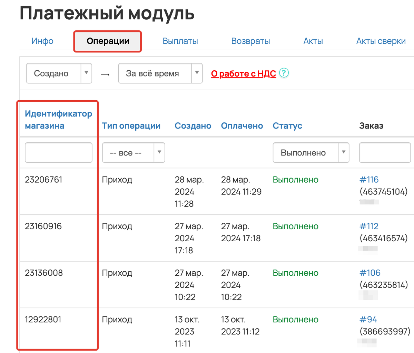Select the Операции tab
This screenshot has height=353, width=414.
(x=108, y=41)
